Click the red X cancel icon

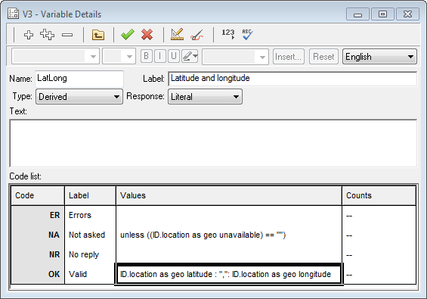click(147, 35)
